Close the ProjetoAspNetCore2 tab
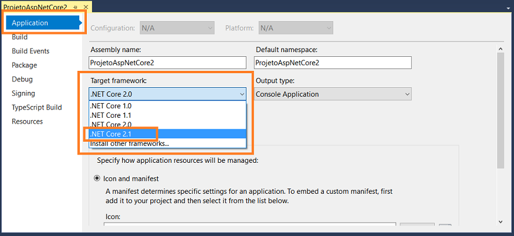514x236 pixels. point(86,7)
